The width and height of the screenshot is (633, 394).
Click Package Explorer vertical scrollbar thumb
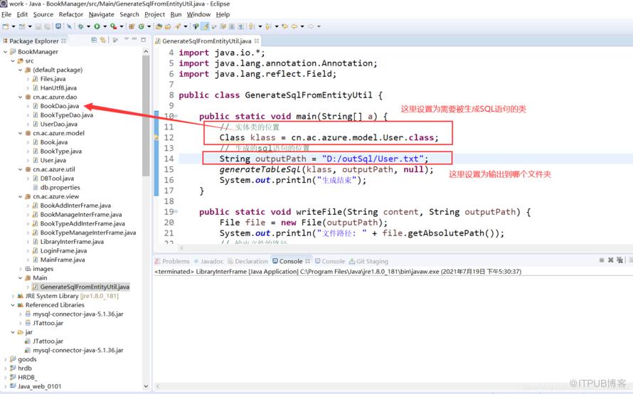coord(146,115)
